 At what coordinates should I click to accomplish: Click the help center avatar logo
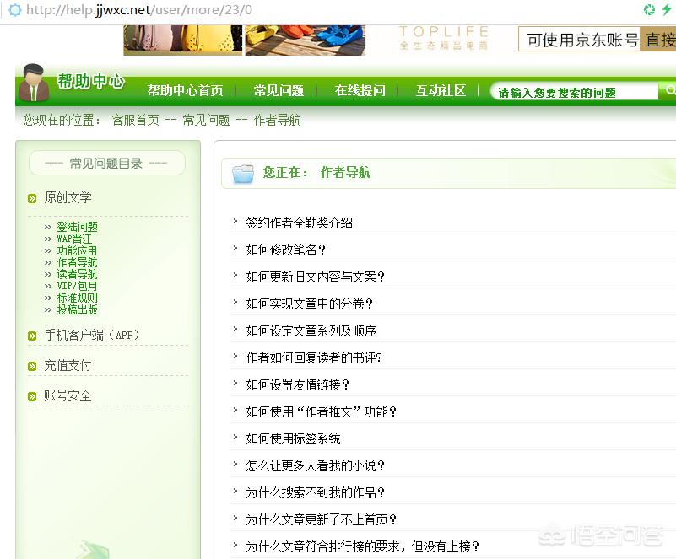tap(34, 83)
